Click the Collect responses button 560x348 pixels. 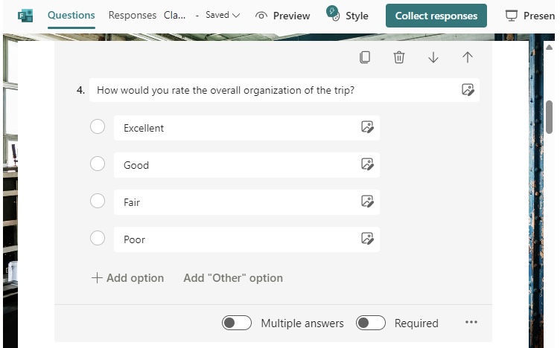(x=436, y=16)
